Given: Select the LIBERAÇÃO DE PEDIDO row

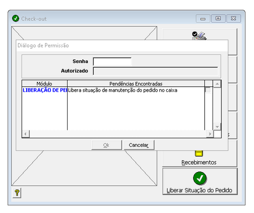Looking at the screenshot, I should (x=113, y=90).
